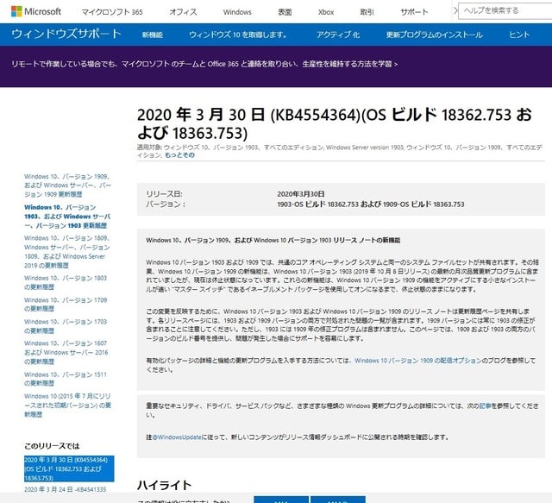Open the Xbox navigation item
552x503 pixels.
tap(326, 12)
